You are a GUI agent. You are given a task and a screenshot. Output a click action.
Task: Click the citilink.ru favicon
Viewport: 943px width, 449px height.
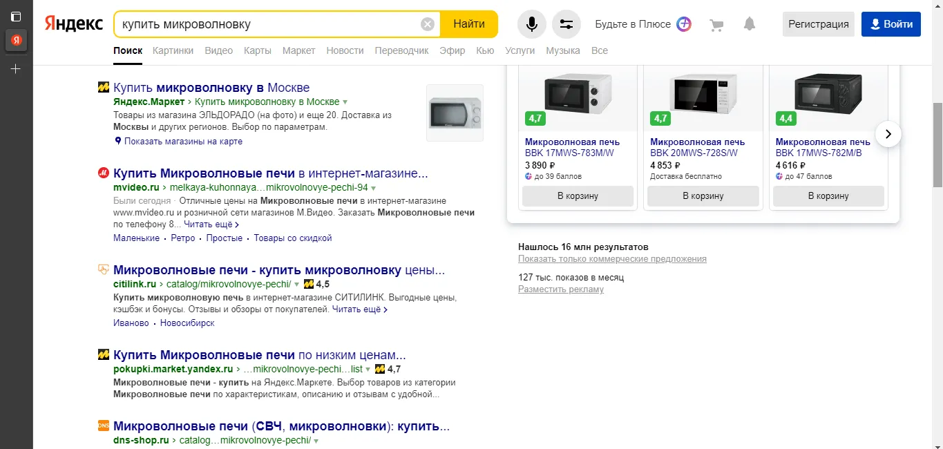pyautogui.click(x=104, y=269)
